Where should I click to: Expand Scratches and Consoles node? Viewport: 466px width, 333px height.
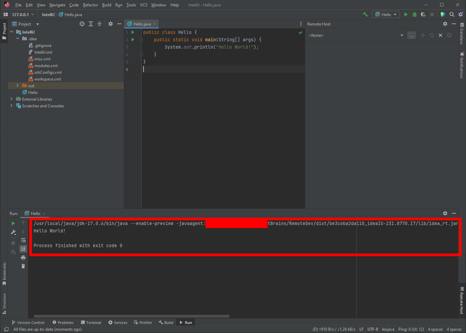(12, 106)
